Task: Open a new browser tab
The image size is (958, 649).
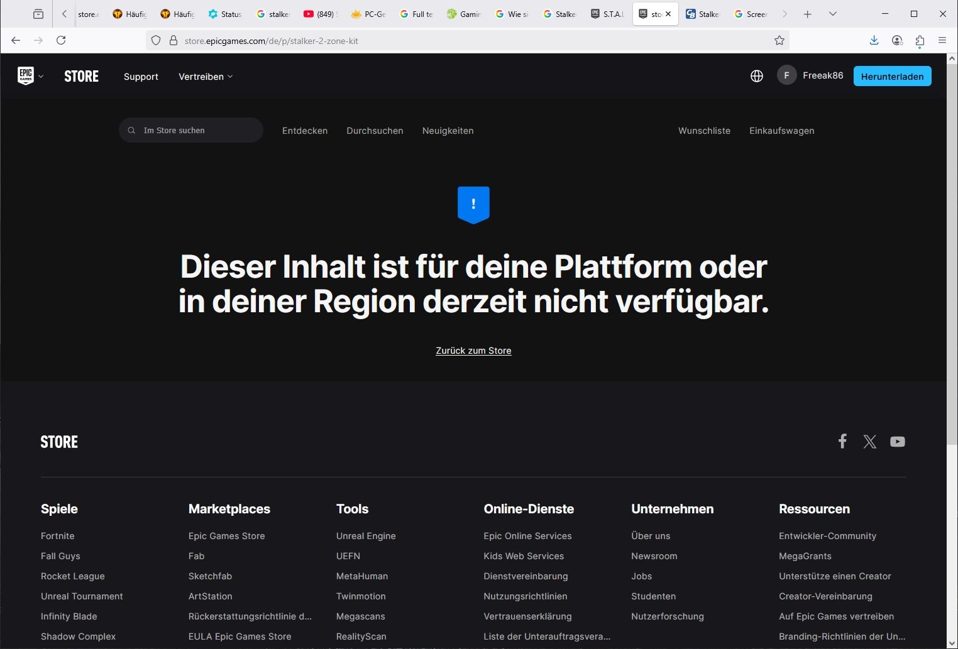Action: pos(808,14)
